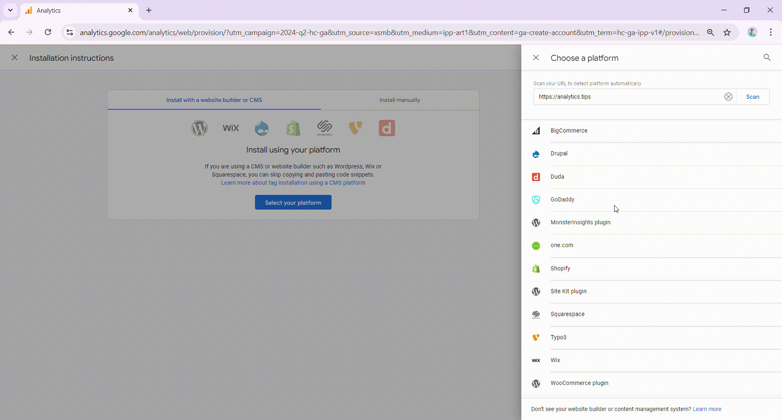Image resolution: width=782 pixels, height=420 pixels.
Task: Open Learn more link in panel footer
Action: (x=707, y=409)
